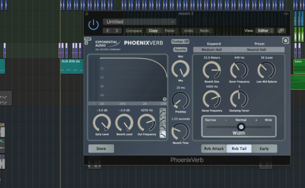Click the Damping Factor knob

point(239,99)
